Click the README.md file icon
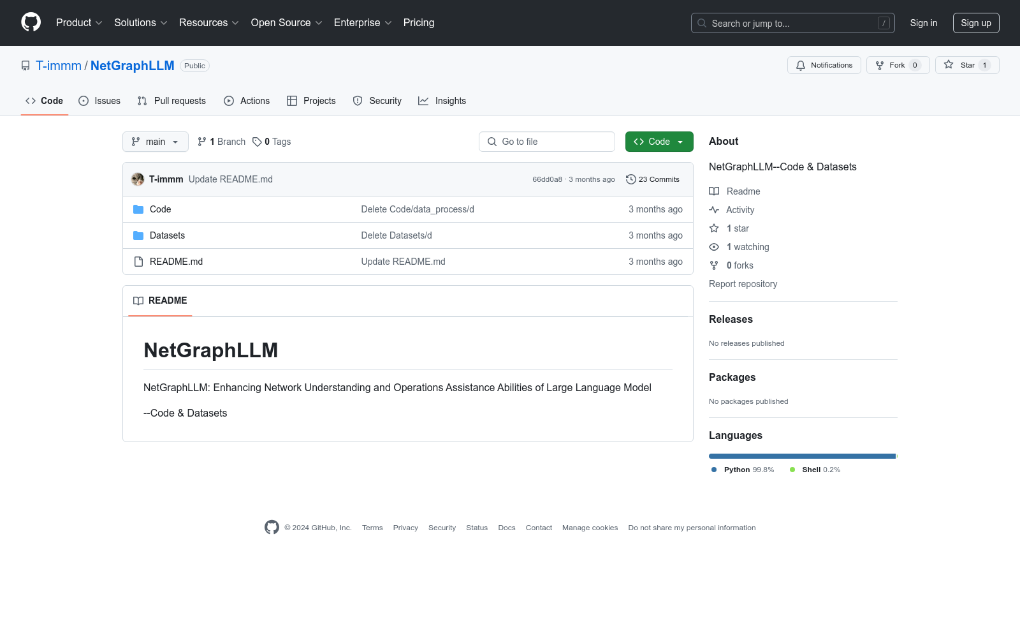The image size is (1020, 638). (138, 262)
